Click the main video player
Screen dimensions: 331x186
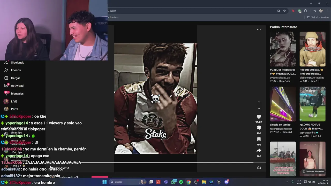pyautogui.click(x=155, y=98)
